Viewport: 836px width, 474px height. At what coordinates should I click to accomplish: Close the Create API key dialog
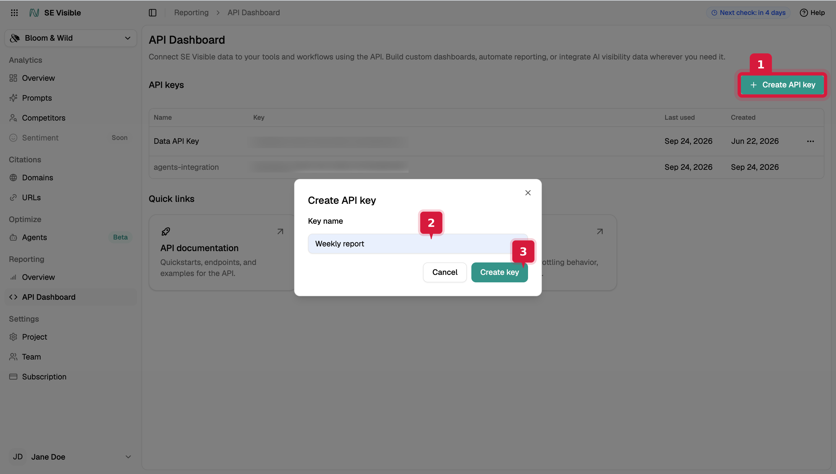[x=528, y=193]
